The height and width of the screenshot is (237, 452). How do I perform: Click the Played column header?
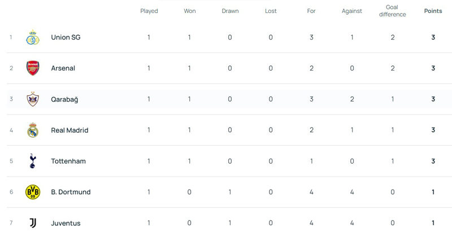[x=149, y=11]
